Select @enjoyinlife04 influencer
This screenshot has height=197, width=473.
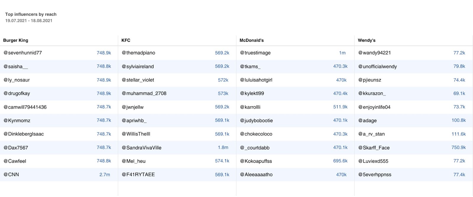[x=375, y=107]
